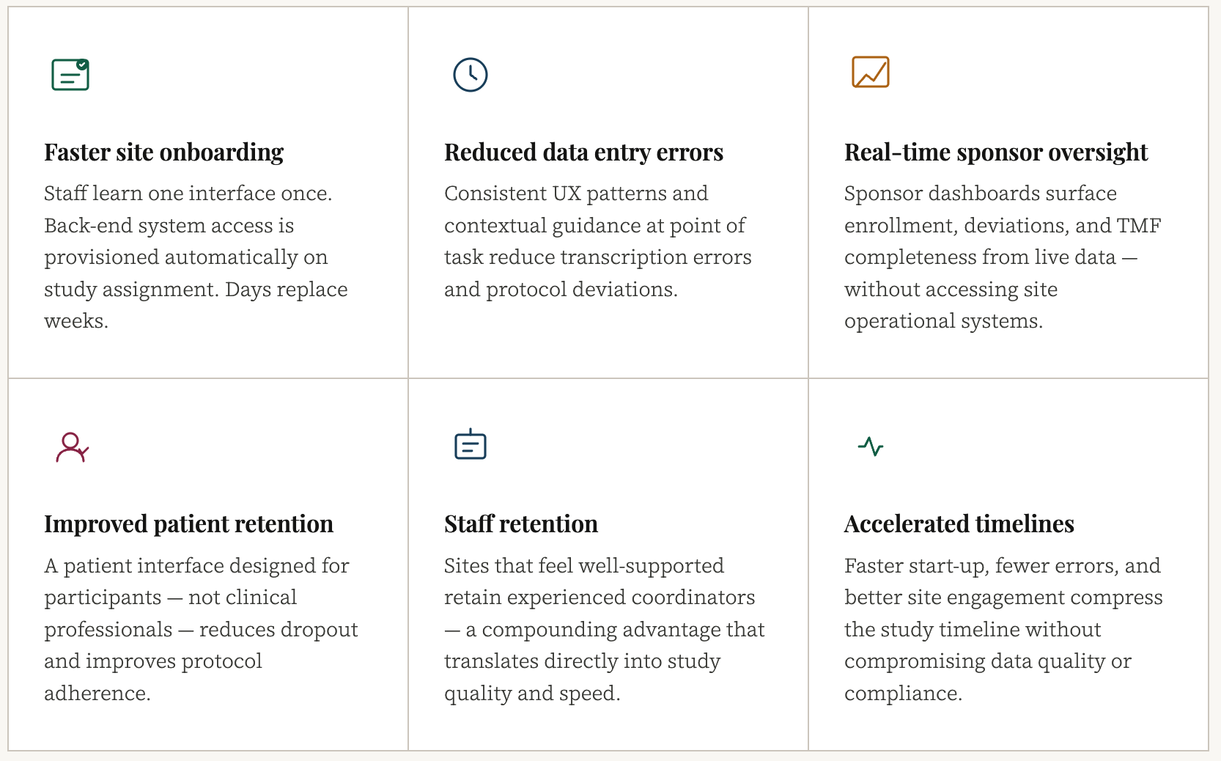Click the navy clipboard icon above Staff retention
Image resolution: width=1221 pixels, height=761 pixels.
click(470, 445)
